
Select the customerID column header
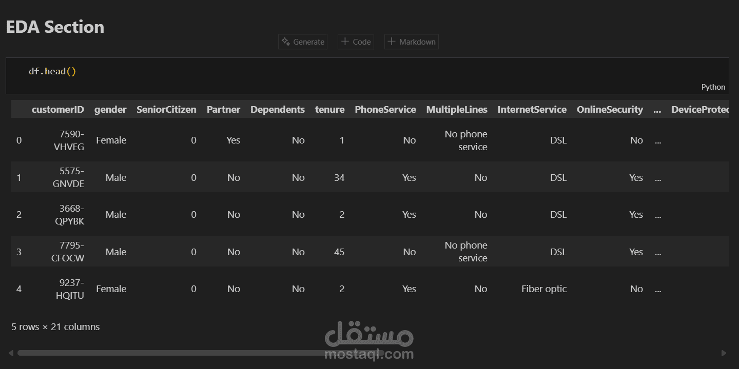(x=58, y=109)
